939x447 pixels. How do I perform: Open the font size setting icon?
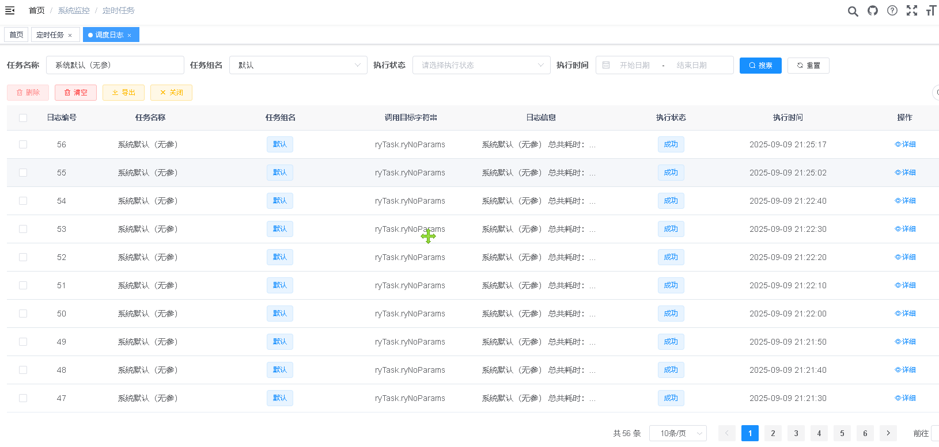tap(931, 10)
